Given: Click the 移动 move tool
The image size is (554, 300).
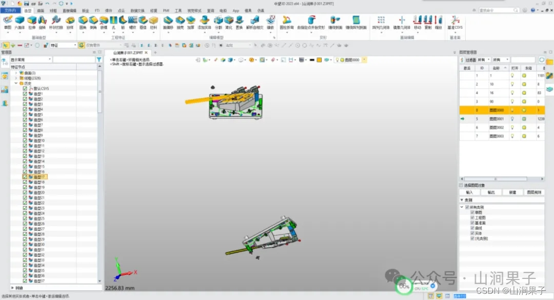Looking at the screenshot, I should 418,22.
